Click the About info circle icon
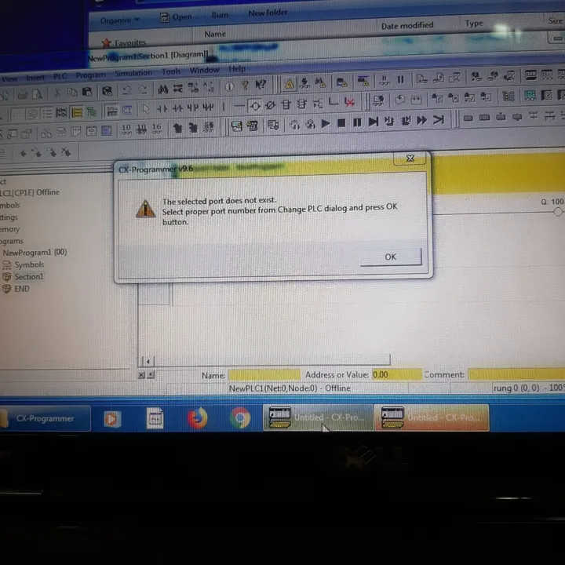565x565 pixels. pyautogui.click(x=229, y=87)
